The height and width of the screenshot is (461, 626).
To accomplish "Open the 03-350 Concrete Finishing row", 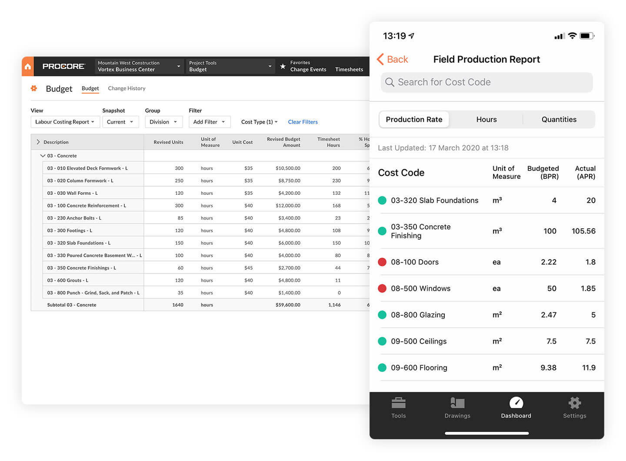I will coord(486,231).
